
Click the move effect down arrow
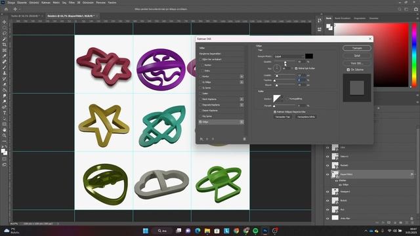click(213, 139)
